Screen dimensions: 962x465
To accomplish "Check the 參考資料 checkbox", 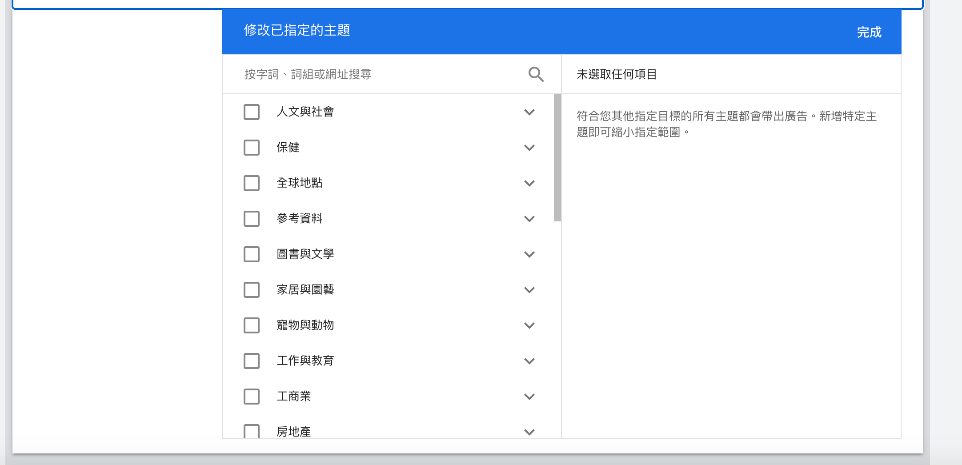I will click(252, 219).
